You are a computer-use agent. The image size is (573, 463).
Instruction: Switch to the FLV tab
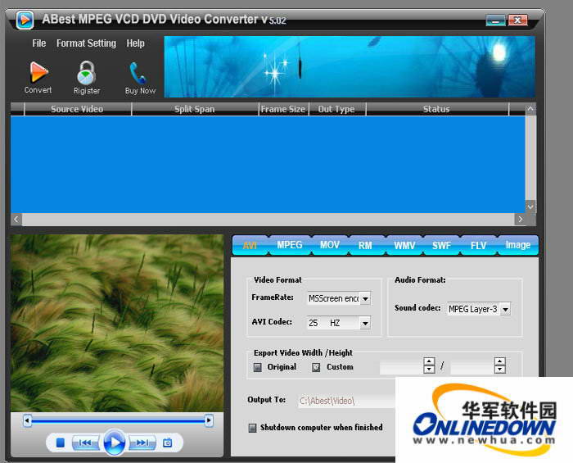478,245
